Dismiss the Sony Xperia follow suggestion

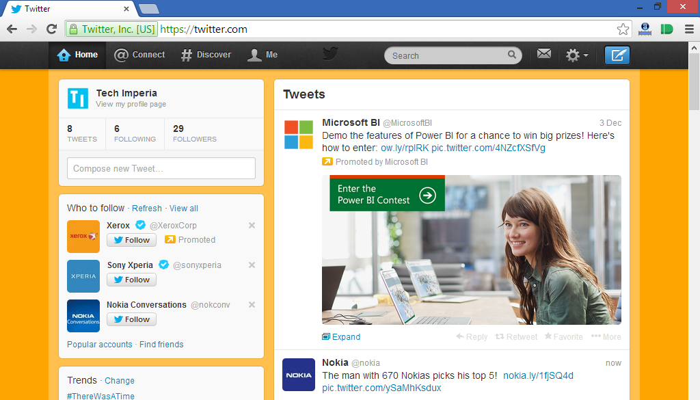(x=252, y=265)
